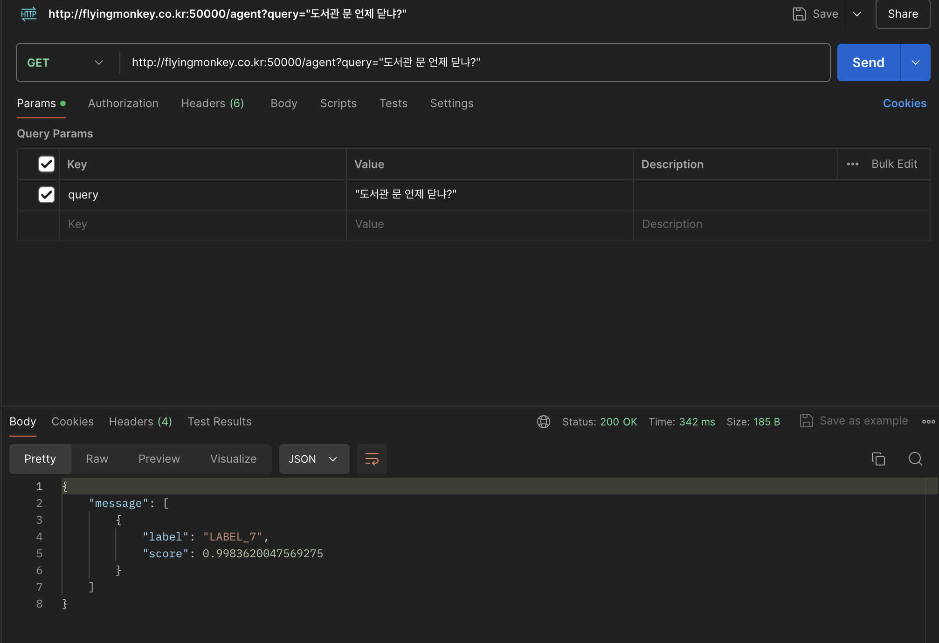
Task: Uncheck the query parameter checkbox
Action: (x=47, y=195)
